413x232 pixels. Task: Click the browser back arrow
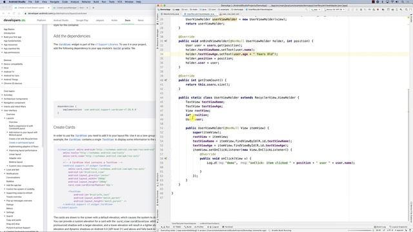pyautogui.click(x=3, y=13)
